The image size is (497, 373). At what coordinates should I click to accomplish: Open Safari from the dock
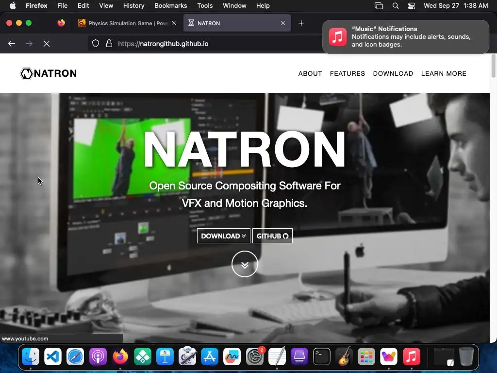tap(75, 356)
